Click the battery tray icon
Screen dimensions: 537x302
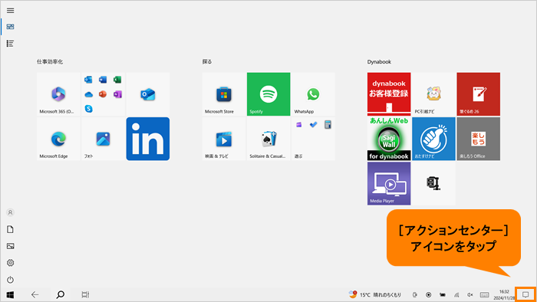(x=443, y=294)
